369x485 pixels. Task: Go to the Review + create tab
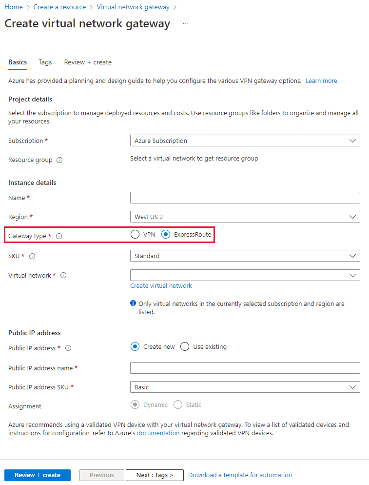tap(88, 62)
